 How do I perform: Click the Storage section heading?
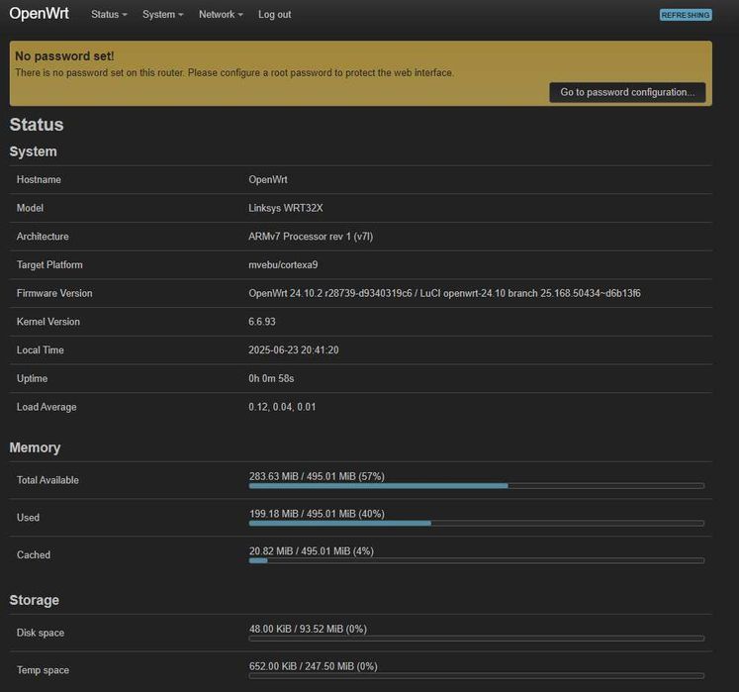pos(34,600)
